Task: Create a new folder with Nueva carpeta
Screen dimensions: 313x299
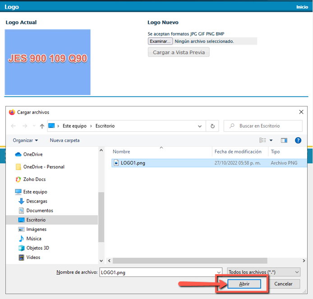Action: pyautogui.click(x=64, y=140)
